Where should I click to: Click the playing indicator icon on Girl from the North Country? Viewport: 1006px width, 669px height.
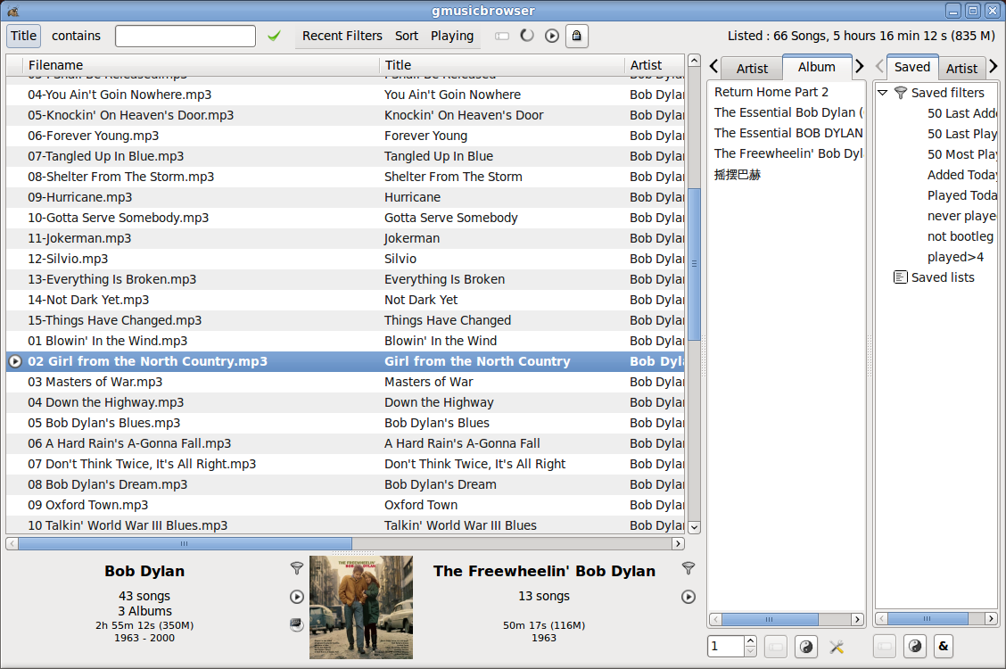(x=15, y=362)
